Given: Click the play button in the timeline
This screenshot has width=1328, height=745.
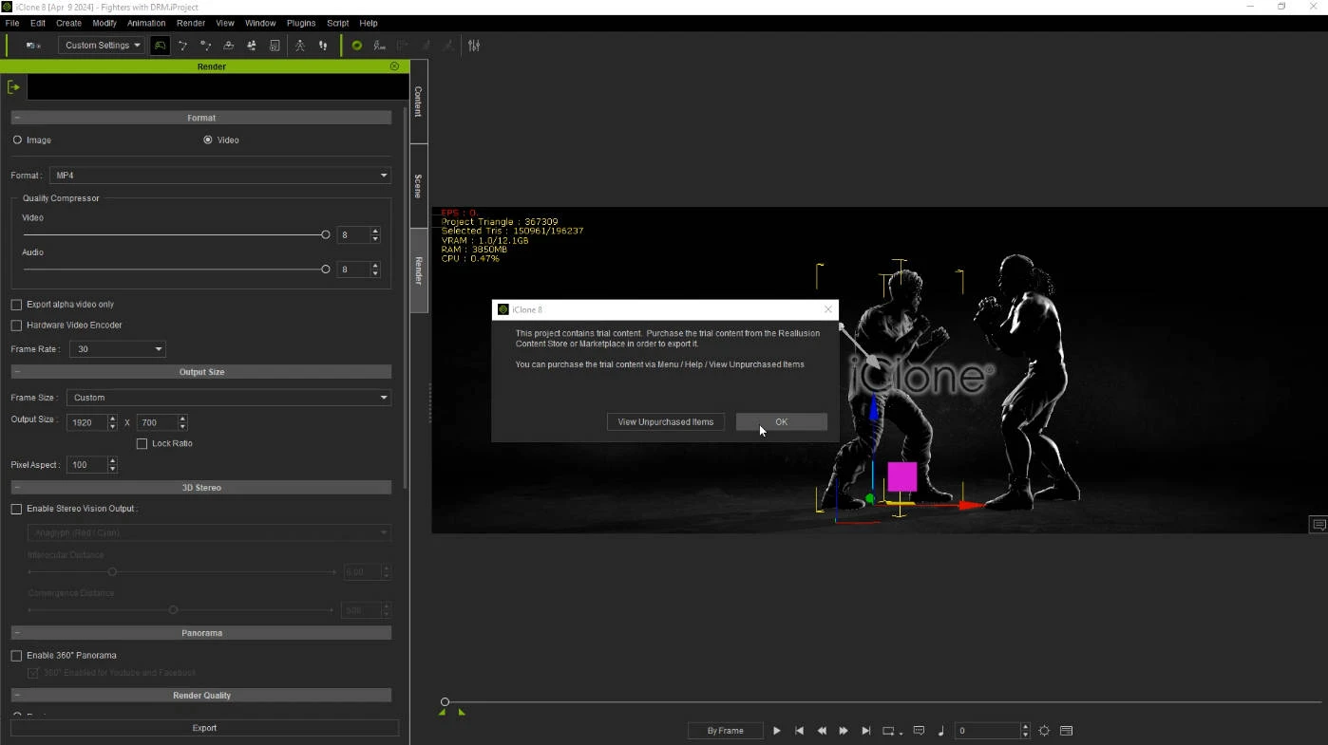Looking at the screenshot, I should [x=776, y=731].
